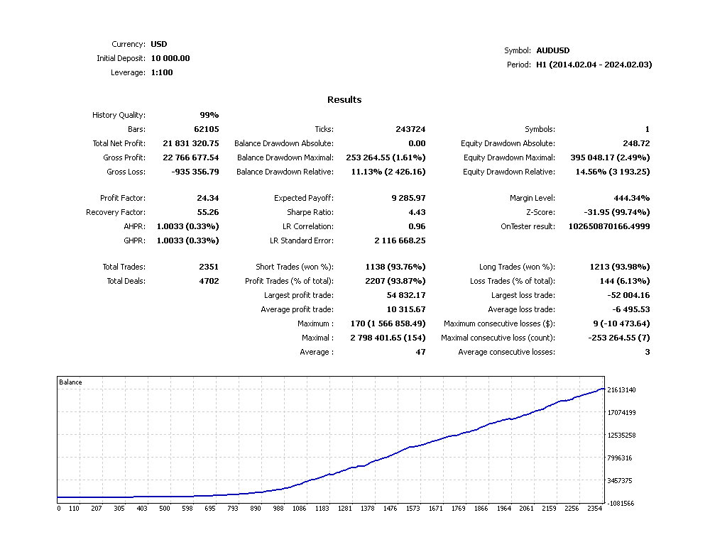Screen dimensions: 710x559
Task: Click Sharpe Ratio value 4.43
Action: [x=417, y=212]
